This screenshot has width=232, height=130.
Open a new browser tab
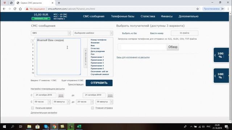59,3
